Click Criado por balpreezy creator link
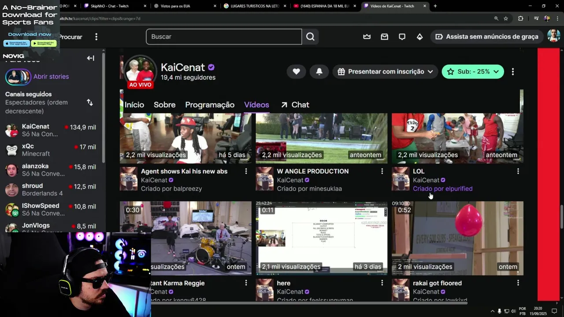The width and height of the screenshot is (564, 317). click(x=171, y=188)
